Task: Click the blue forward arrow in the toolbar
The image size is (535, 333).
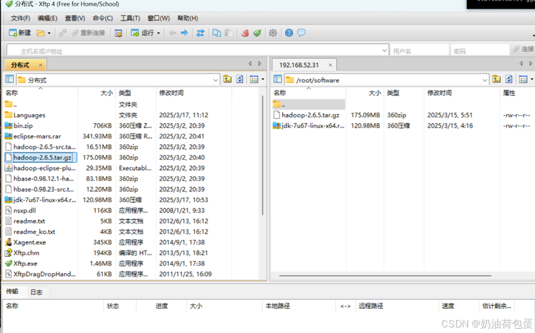Action: coord(184,33)
